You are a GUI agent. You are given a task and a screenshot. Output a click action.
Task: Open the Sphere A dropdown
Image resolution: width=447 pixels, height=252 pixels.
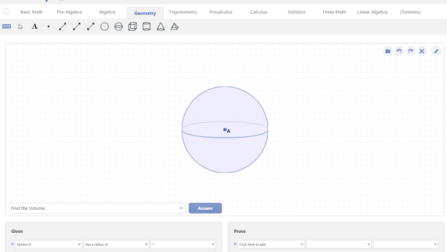(x=49, y=244)
